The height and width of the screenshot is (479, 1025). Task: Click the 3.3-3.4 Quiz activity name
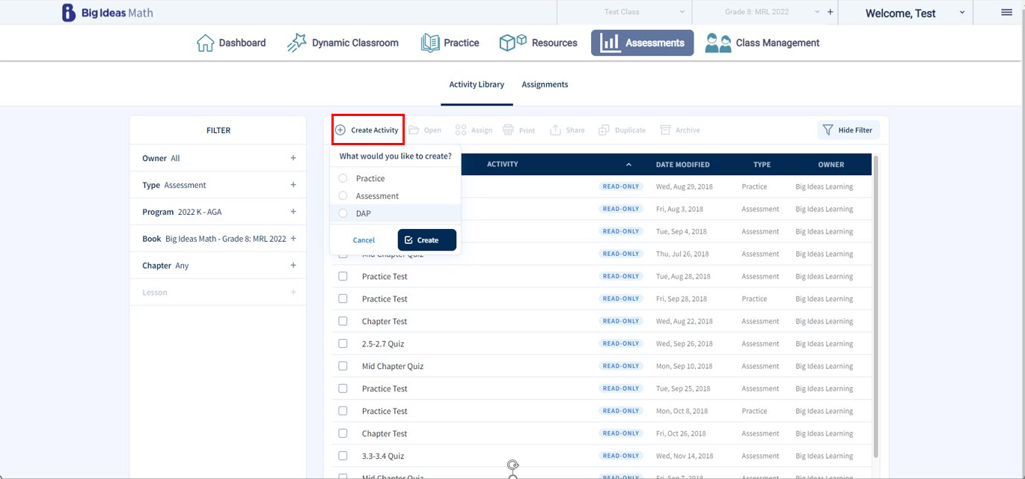(x=382, y=456)
